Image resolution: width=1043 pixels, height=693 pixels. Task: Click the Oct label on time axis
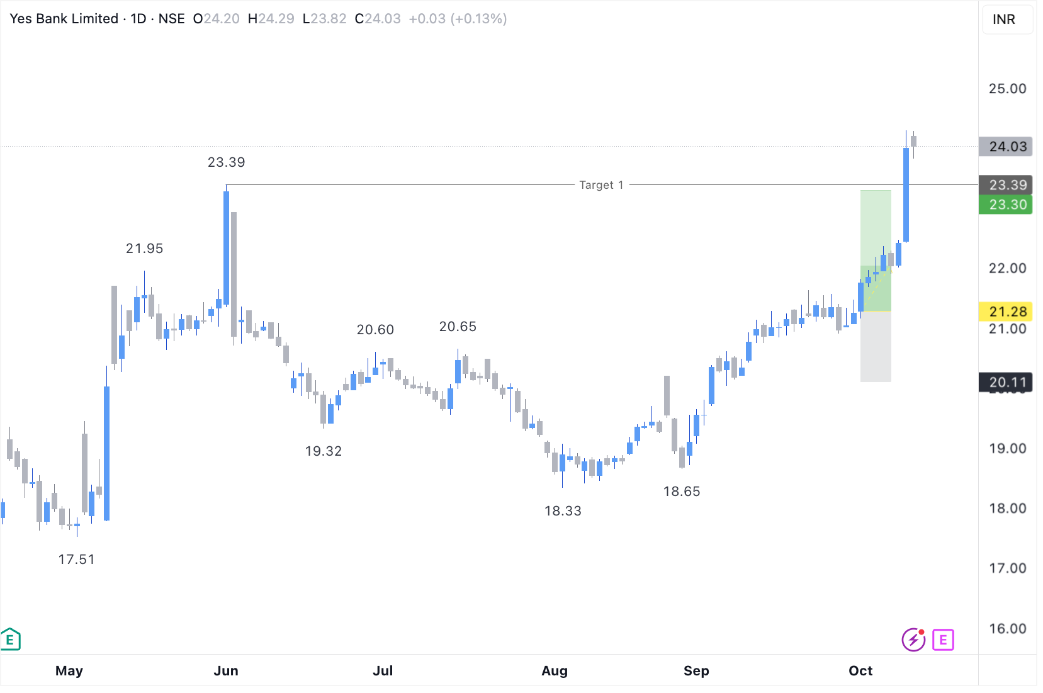click(x=860, y=671)
